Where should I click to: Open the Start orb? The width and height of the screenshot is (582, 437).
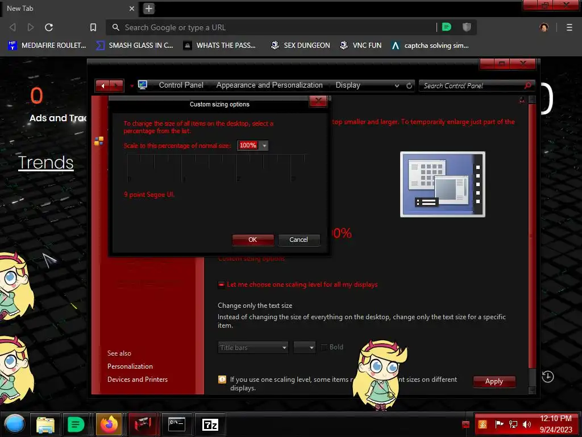[14, 424]
